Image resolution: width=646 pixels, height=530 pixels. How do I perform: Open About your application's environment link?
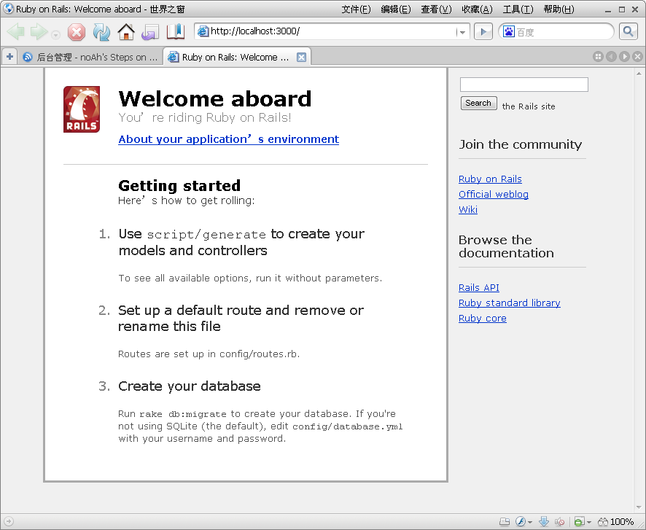[228, 139]
